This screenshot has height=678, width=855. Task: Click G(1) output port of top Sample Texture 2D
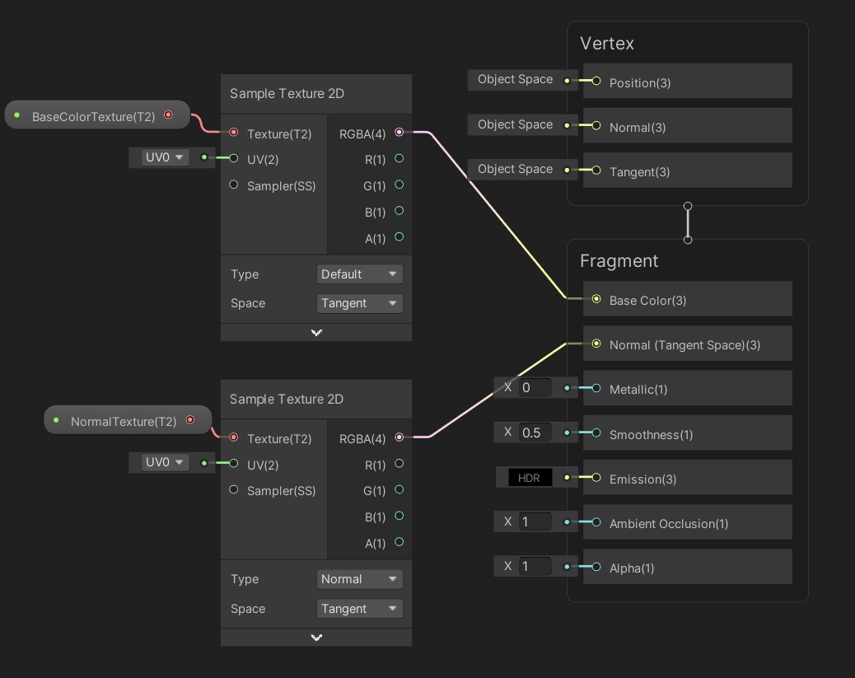(x=399, y=185)
